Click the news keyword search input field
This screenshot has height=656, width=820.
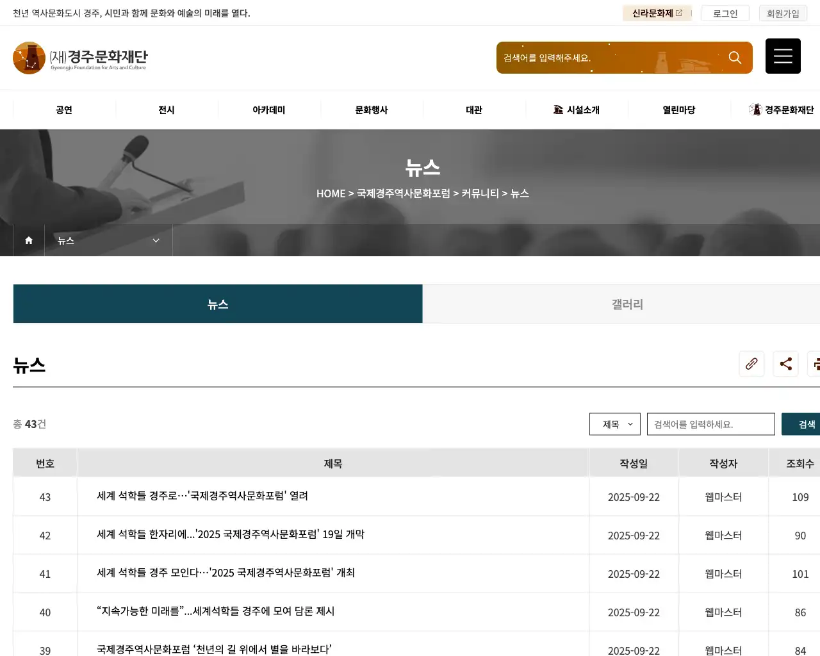[710, 423]
